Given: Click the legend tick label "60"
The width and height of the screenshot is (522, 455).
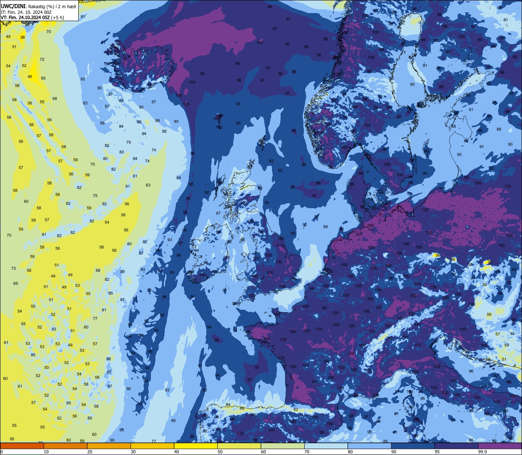Looking at the screenshot, I should pyautogui.click(x=263, y=452).
